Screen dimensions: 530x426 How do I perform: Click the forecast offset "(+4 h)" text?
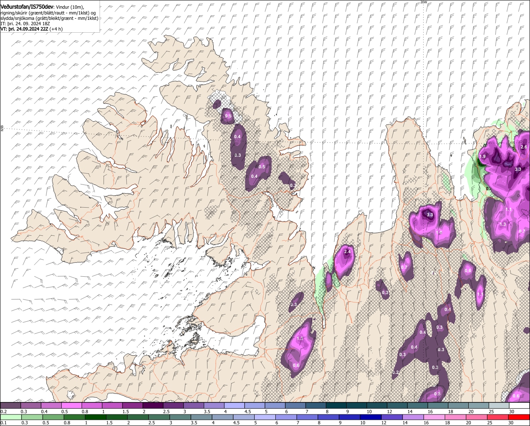tap(56, 29)
